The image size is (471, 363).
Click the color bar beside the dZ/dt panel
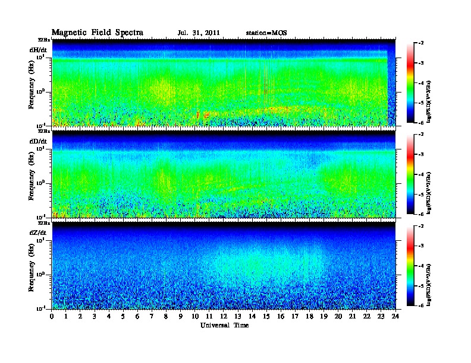(410, 266)
